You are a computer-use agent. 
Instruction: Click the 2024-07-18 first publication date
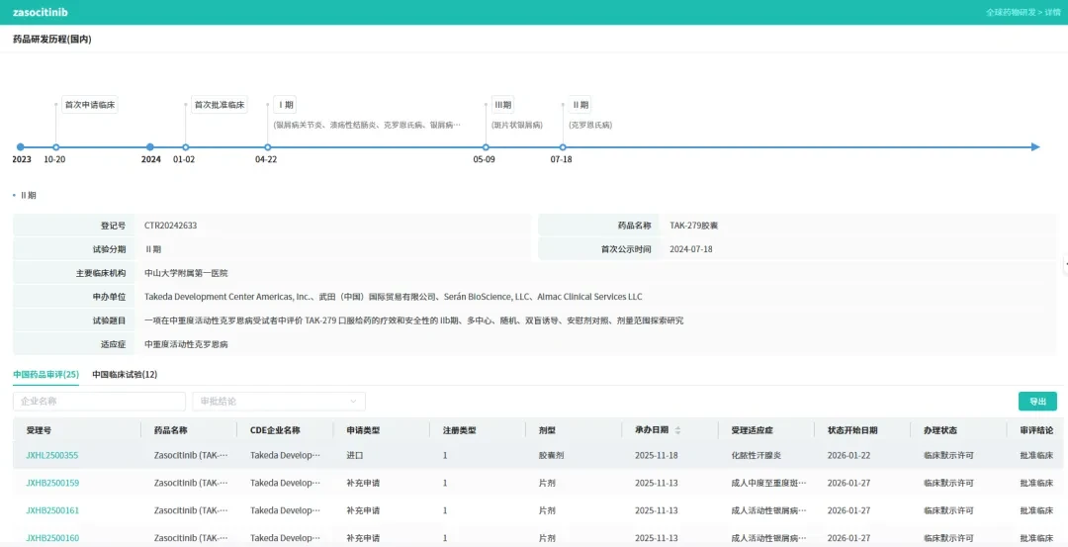(x=690, y=249)
